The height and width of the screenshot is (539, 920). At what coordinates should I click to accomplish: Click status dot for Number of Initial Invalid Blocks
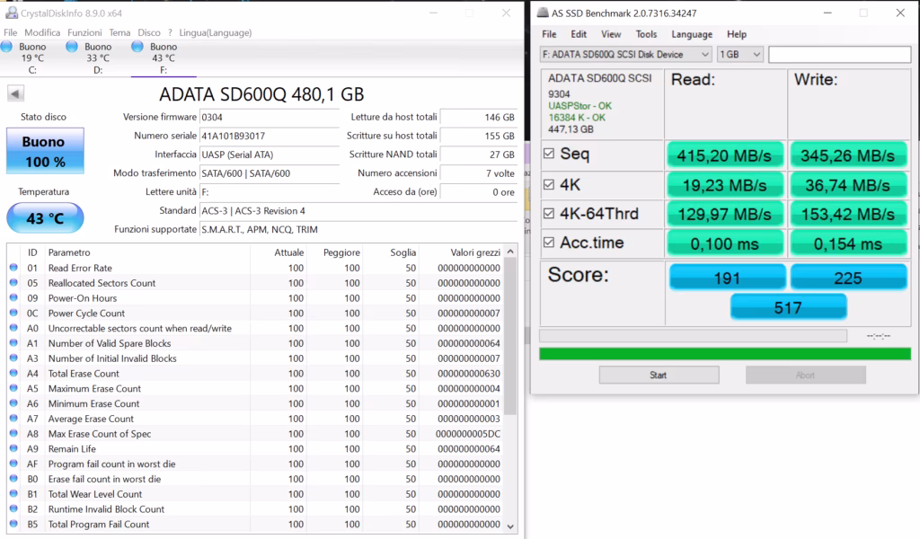coord(13,358)
